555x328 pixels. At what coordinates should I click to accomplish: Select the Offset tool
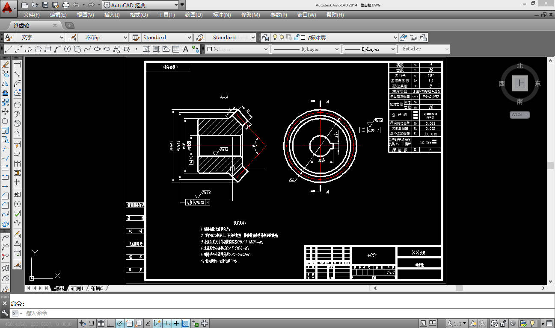coord(6,93)
